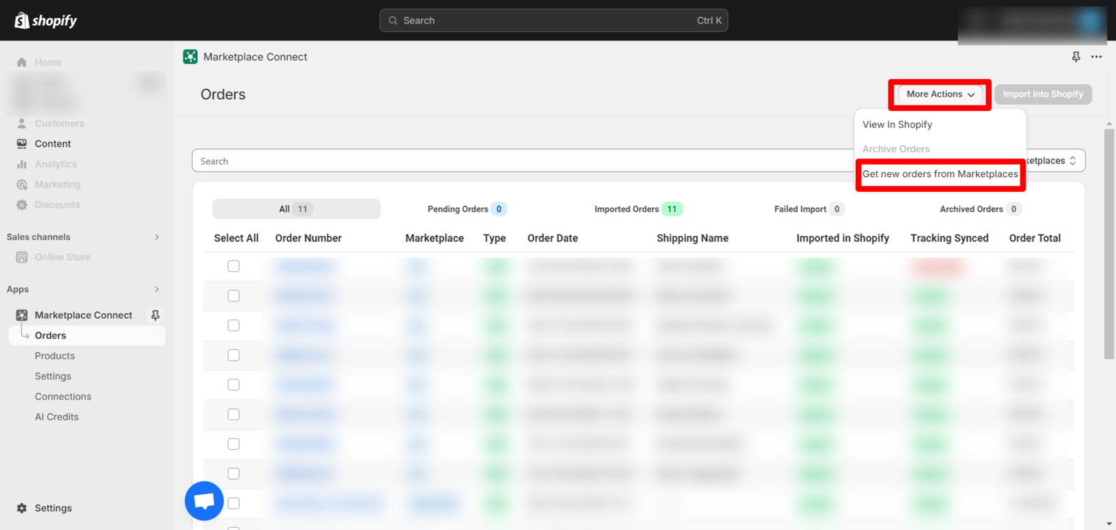Click the Order Total column header
Viewport: 1116px width, 530px height.
pyautogui.click(x=1035, y=238)
